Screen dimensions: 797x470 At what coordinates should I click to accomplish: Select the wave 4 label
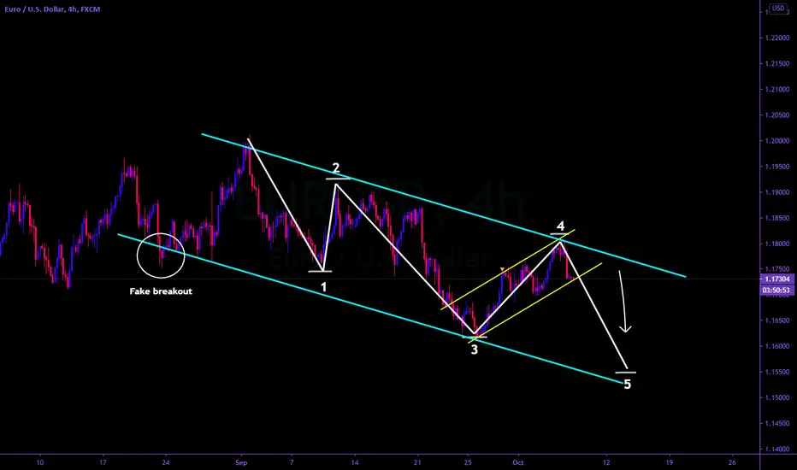pos(560,226)
